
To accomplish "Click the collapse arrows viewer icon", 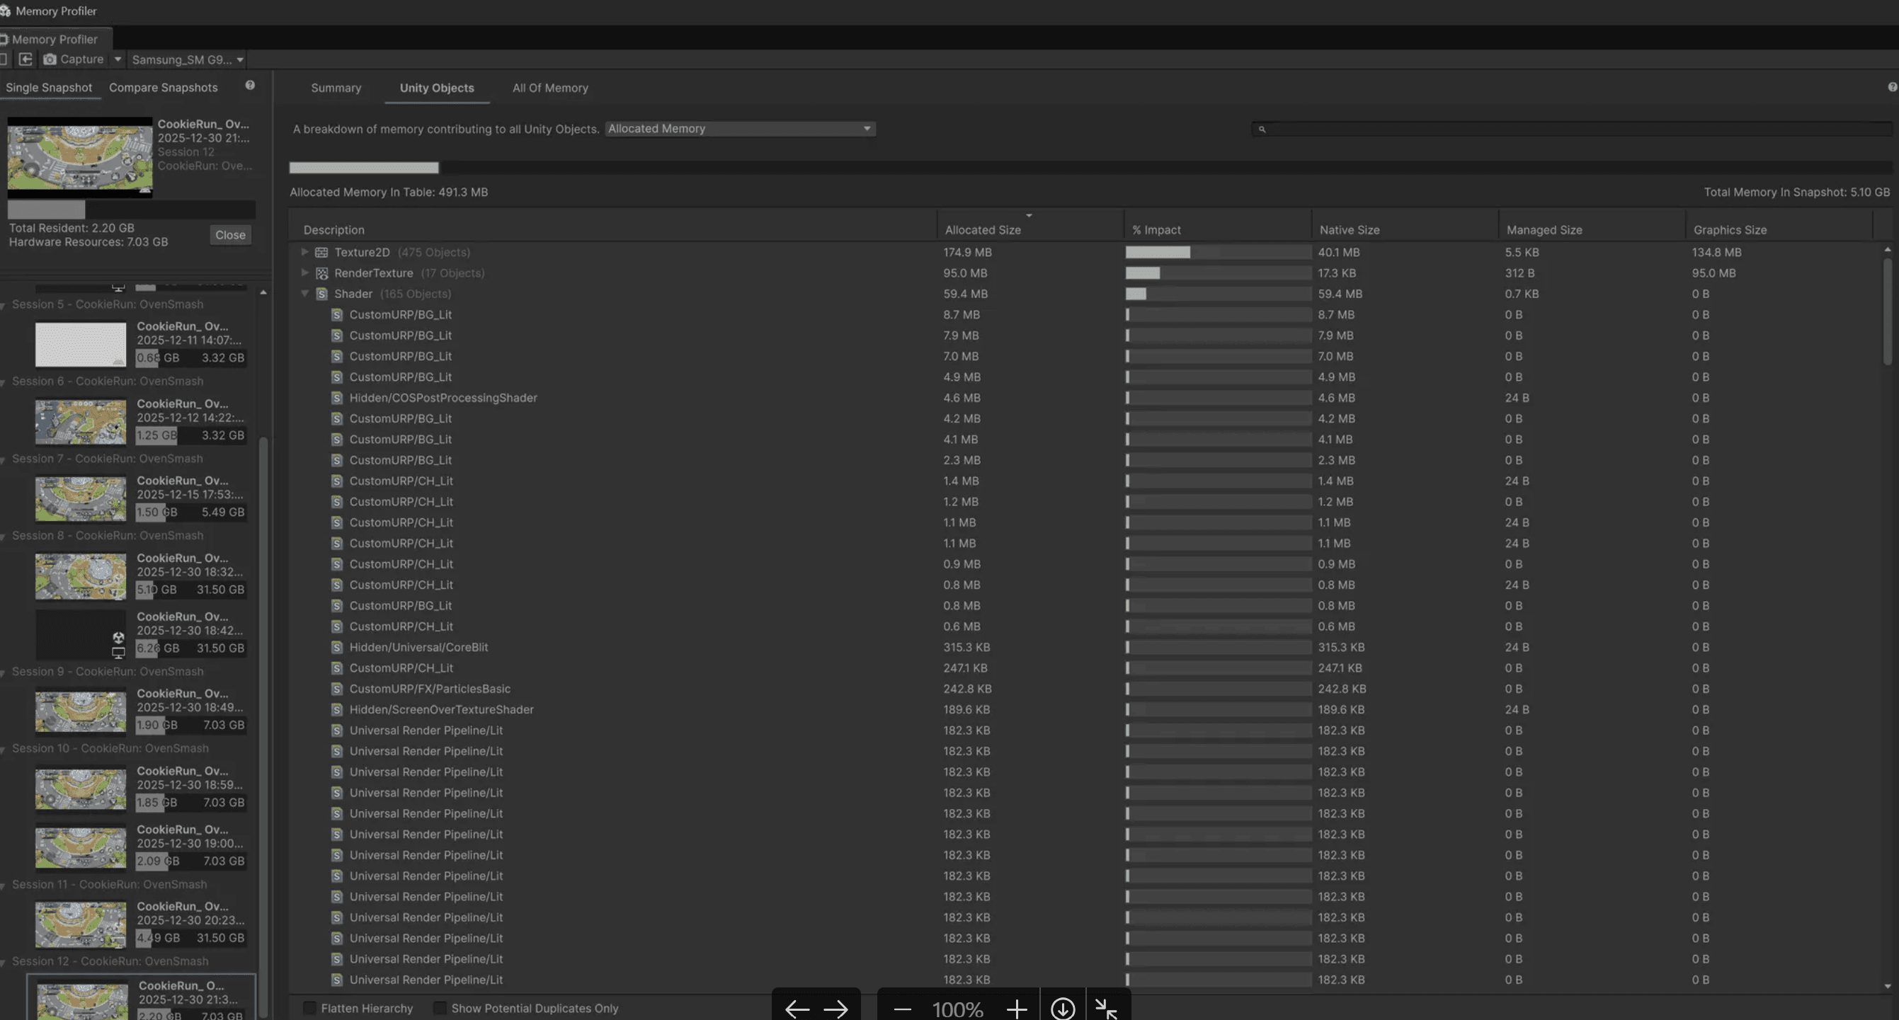I will (x=1106, y=1008).
